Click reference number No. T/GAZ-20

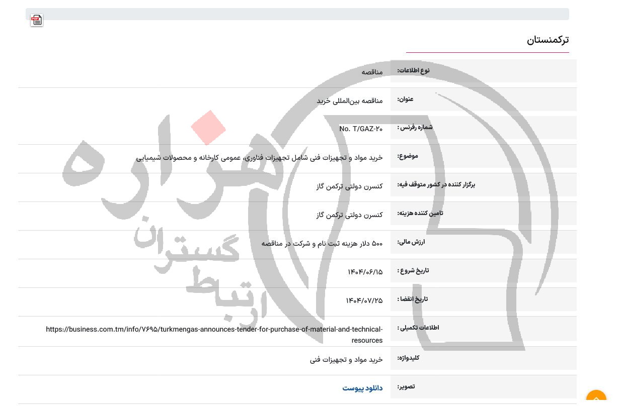(361, 129)
